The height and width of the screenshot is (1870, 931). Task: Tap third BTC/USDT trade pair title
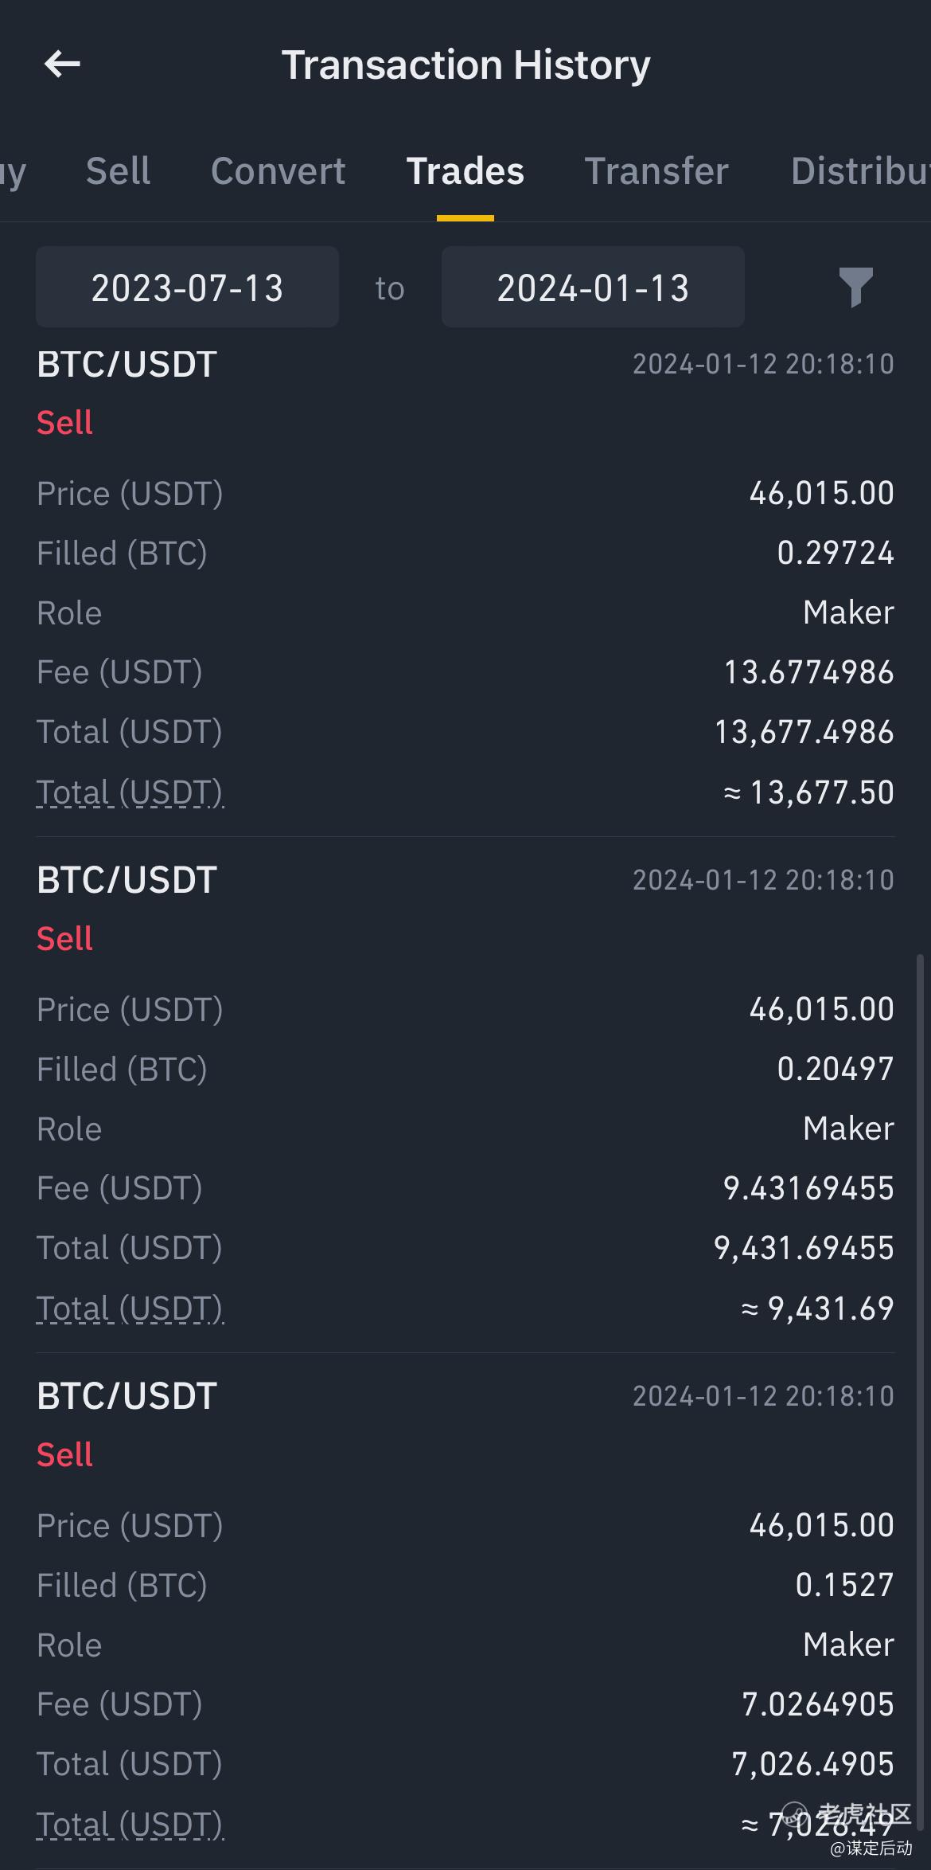tap(127, 1397)
